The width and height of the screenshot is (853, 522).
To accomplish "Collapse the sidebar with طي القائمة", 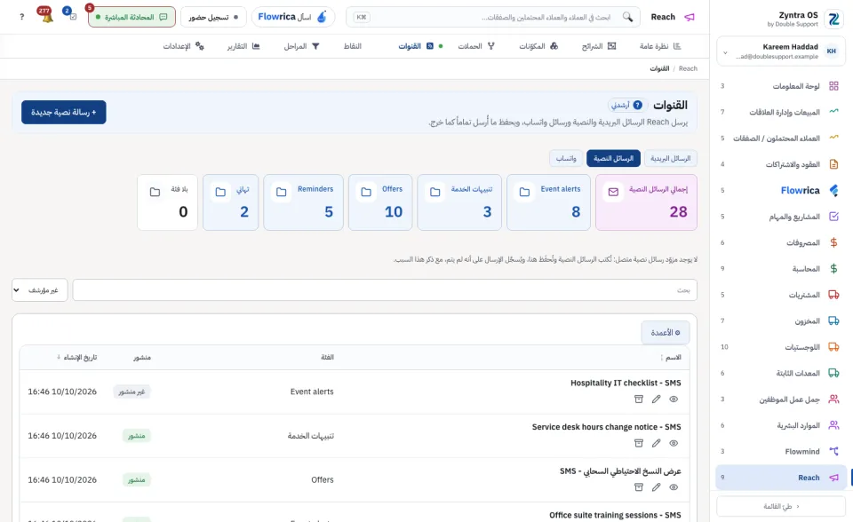I will click(781, 506).
